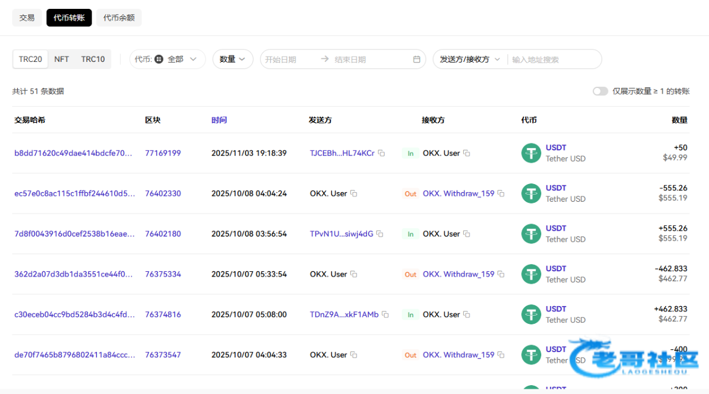Click calendar icon in date range field
The image size is (709, 394).
tap(417, 60)
